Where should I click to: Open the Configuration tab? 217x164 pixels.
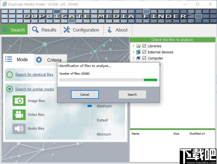[82, 30]
